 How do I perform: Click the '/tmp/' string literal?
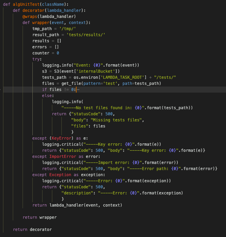(x=67, y=29)
